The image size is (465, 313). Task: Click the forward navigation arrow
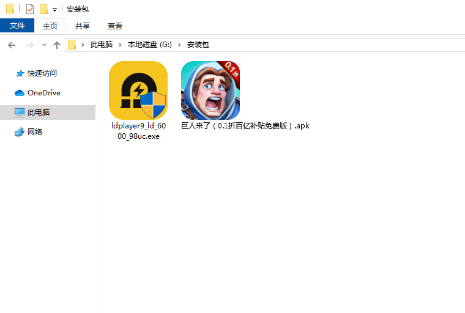click(29, 45)
